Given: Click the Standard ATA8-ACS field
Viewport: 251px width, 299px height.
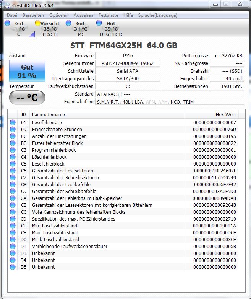Looking at the screenshot, I should click(169, 94).
